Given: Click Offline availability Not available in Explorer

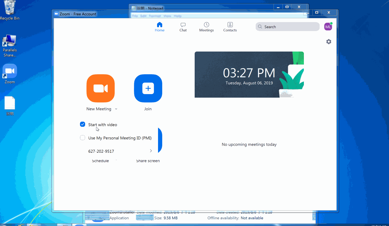Looking at the screenshot, I should tap(235, 218).
